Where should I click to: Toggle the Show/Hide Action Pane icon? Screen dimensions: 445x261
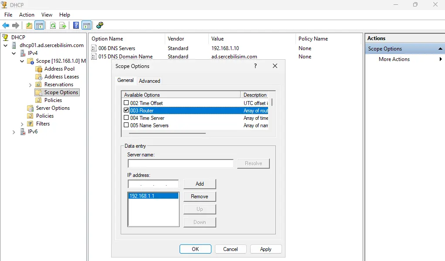[87, 26]
